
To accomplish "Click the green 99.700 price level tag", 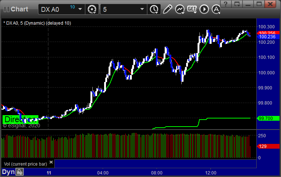I will point(265,118).
